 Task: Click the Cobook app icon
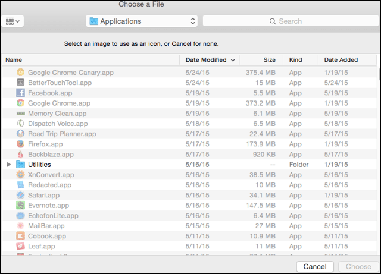(20, 236)
